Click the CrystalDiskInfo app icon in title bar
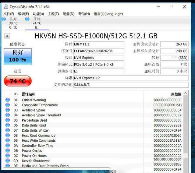This screenshot has height=173, width=195. [x=6, y=7]
